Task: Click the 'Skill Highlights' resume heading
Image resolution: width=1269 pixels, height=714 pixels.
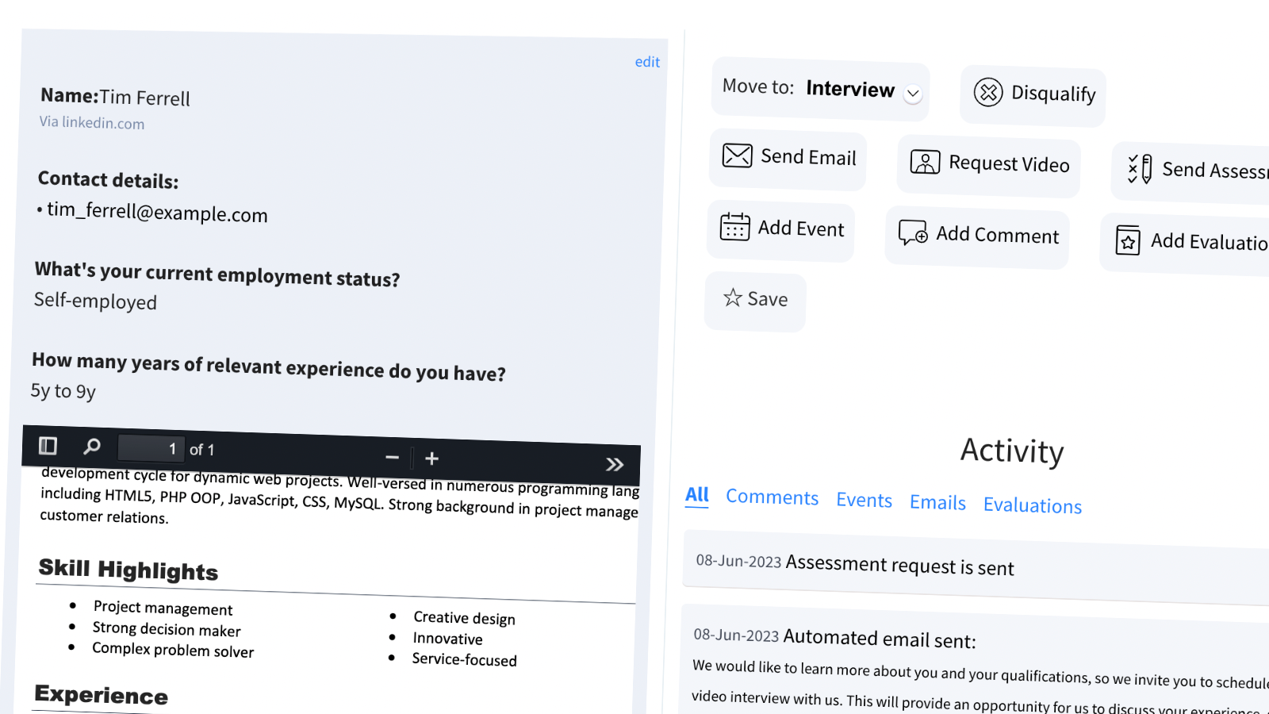Action: 128,570
